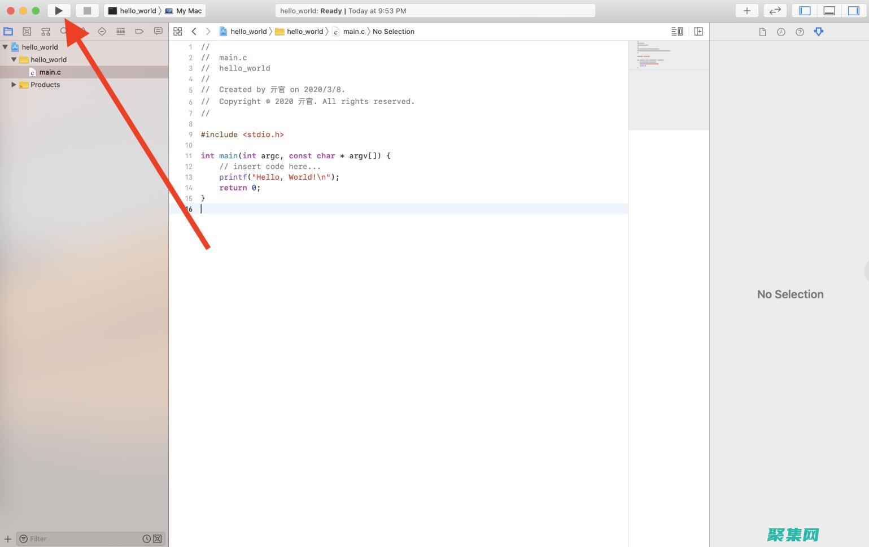
Task: Open the Breakpoint navigator icon
Action: click(139, 31)
